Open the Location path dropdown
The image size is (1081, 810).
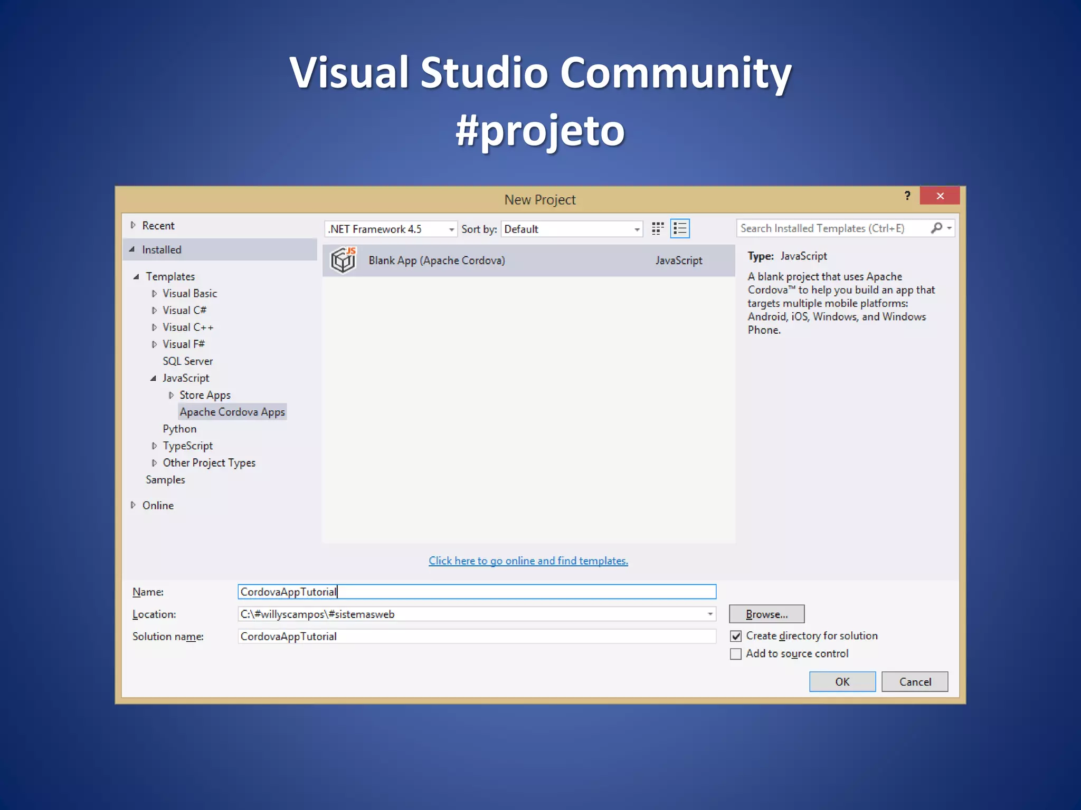(x=710, y=614)
